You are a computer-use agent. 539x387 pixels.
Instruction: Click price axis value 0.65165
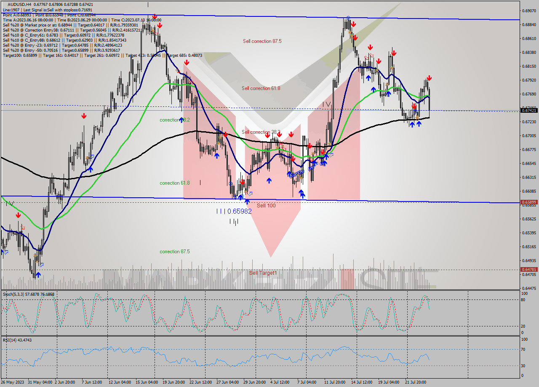(x=529, y=247)
